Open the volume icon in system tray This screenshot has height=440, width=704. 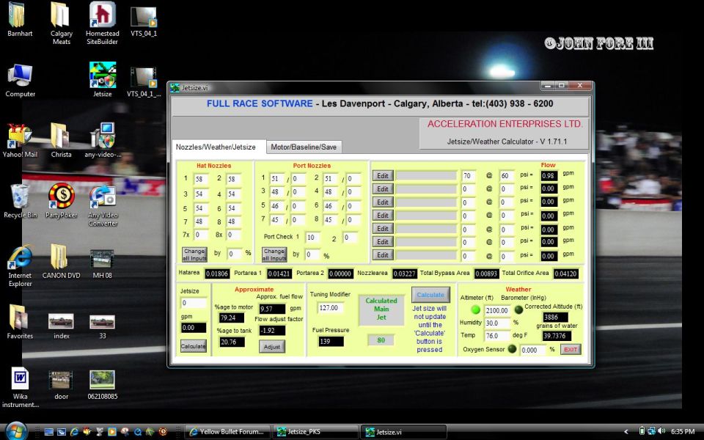pyautogui.click(x=661, y=431)
